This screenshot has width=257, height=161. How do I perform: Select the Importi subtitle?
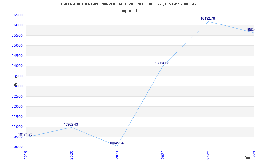(x=128, y=11)
